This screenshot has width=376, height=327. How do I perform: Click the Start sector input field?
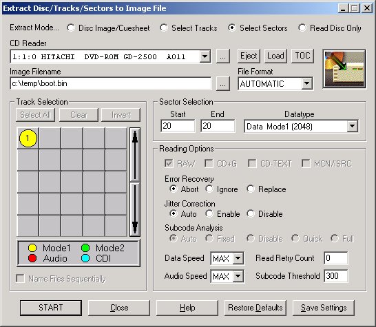(x=178, y=126)
